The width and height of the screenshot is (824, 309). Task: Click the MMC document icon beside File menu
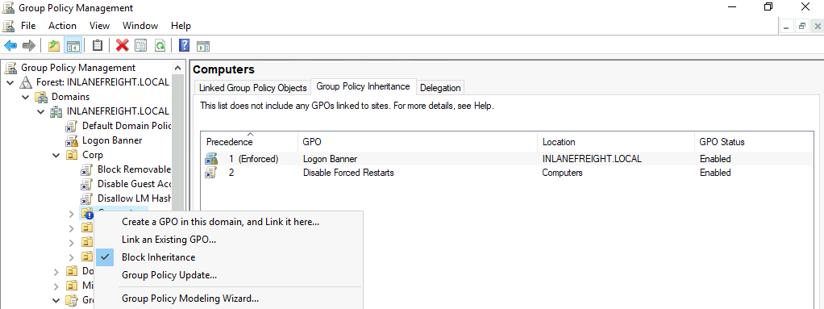pos(8,26)
